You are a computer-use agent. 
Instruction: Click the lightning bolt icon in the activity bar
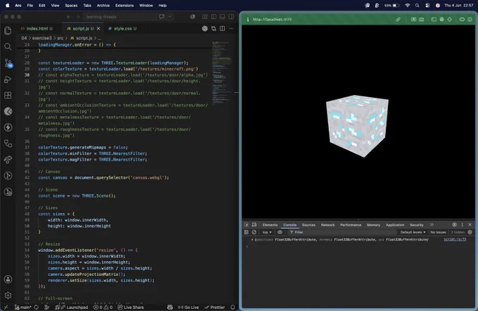(8, 127)
